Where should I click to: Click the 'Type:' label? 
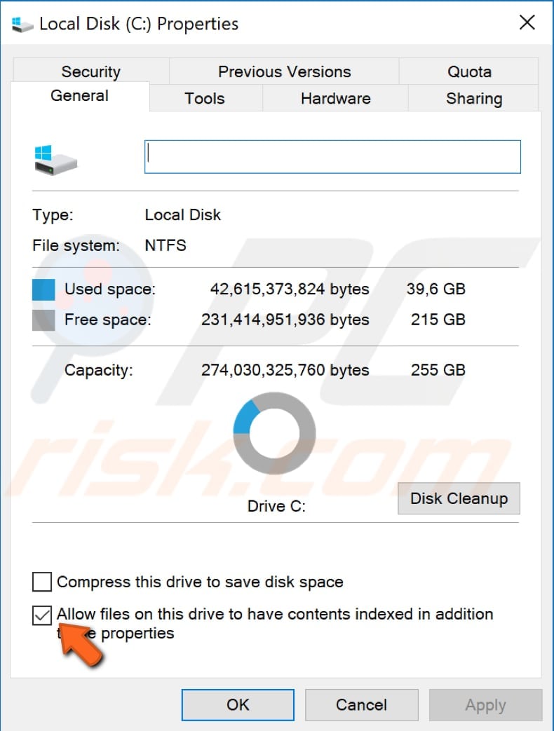53,215
